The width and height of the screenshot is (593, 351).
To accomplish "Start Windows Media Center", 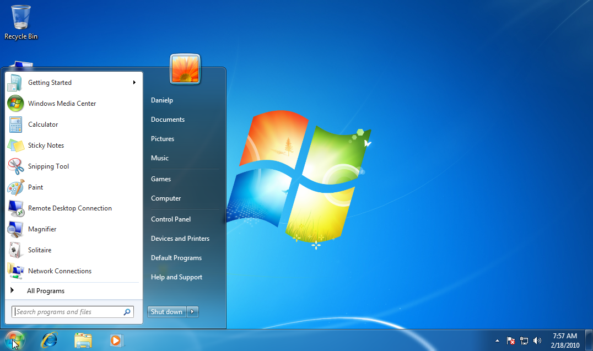I will tap(62, 103).
